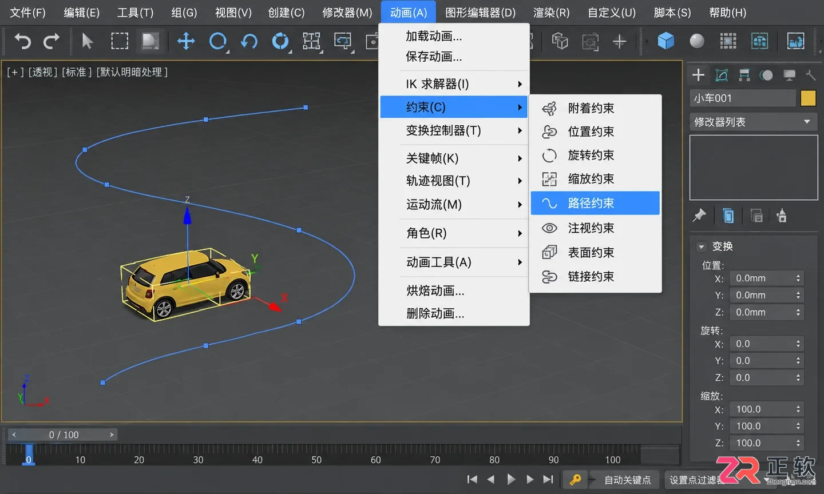
Task: Pick the Select Object arrow tool
Action: coord(88,41)
